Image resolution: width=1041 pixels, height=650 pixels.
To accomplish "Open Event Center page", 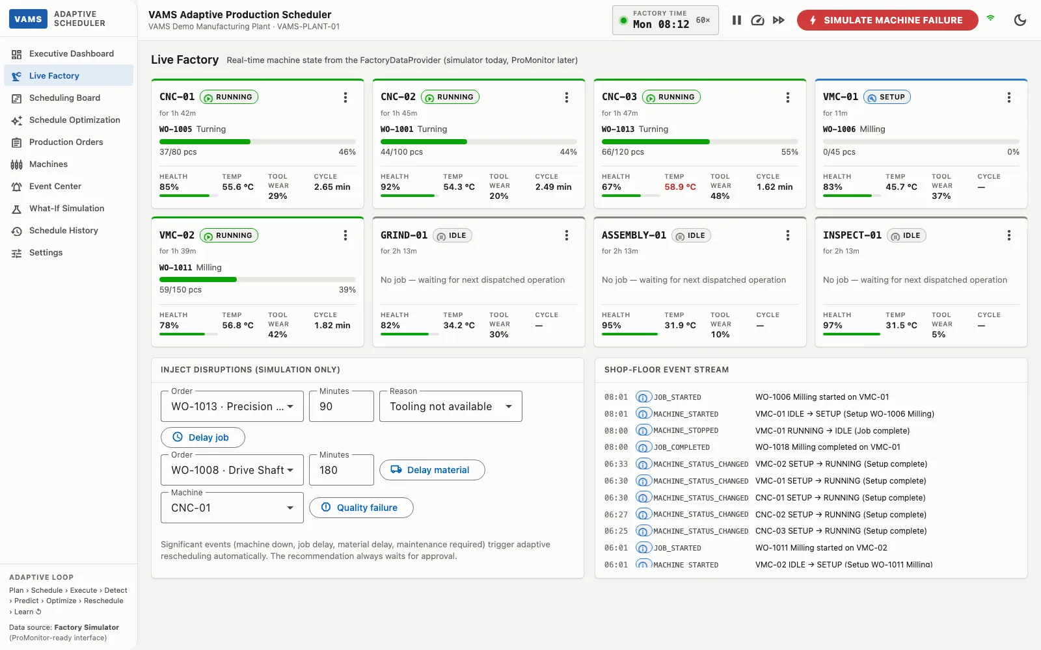I will tap(68, 187).
